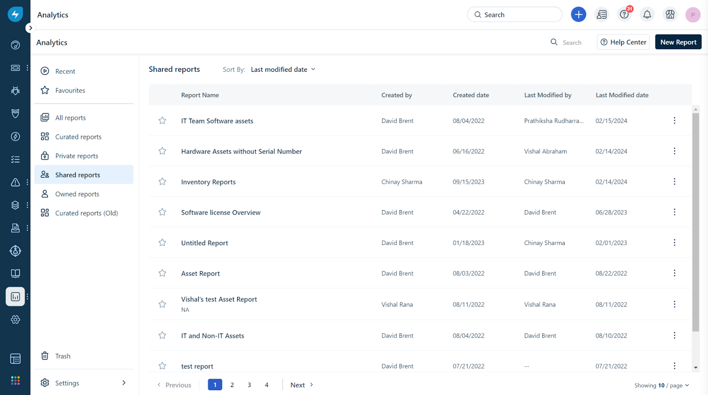Star the Asset Report row
This screenshot has height=395, width=708.
[x=162, y=273]
